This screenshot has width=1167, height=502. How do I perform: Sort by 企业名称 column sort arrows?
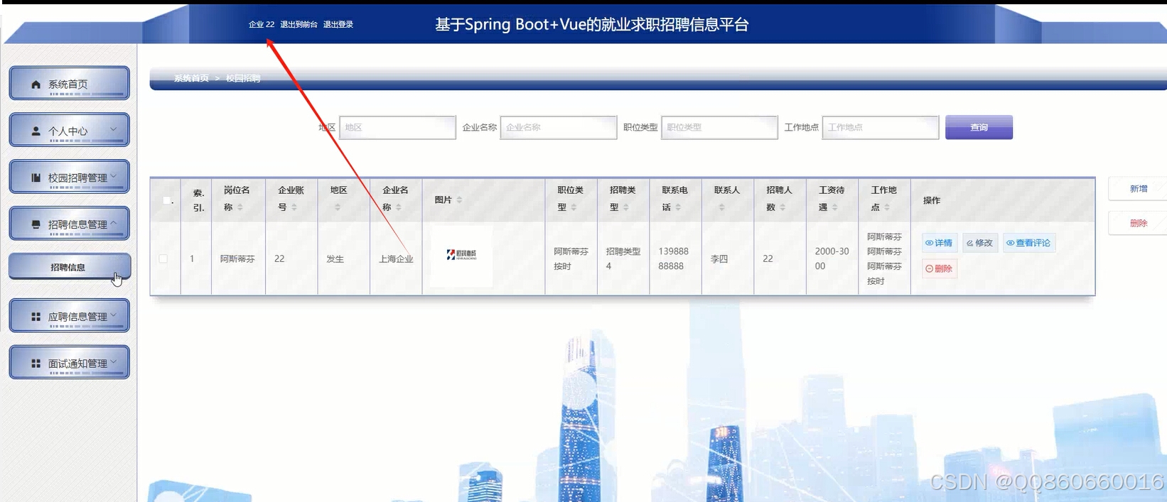[x=399, y=207]
